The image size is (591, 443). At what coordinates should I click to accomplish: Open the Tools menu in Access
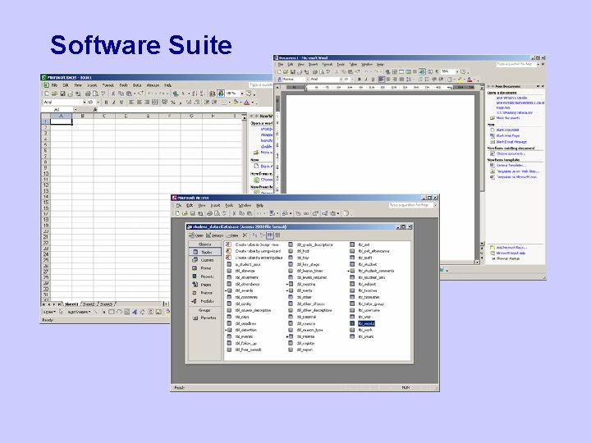[229, 205]
